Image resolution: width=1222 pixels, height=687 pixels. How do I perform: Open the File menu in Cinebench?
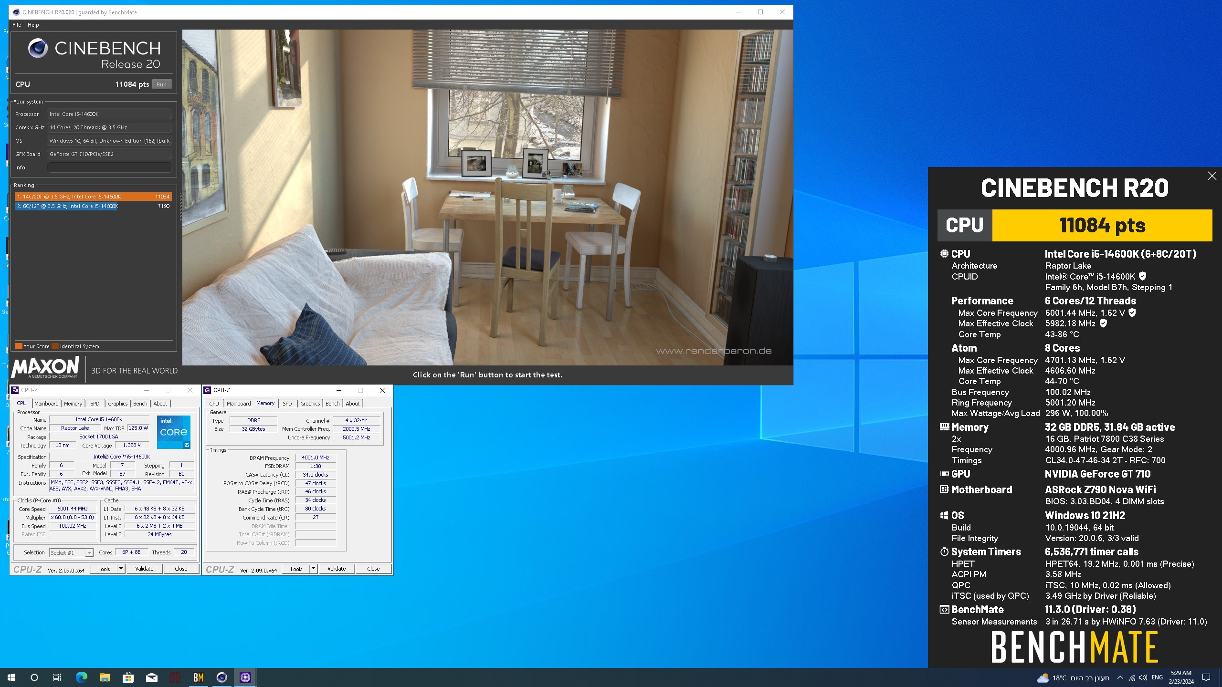pyautogui.click(x=17, y=25)
